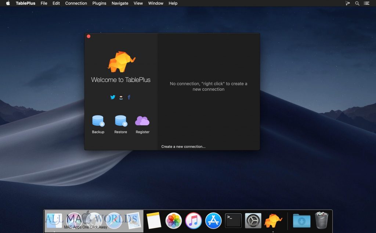Click "Create a new connection..."
The image size is (376, 233).
183,147
